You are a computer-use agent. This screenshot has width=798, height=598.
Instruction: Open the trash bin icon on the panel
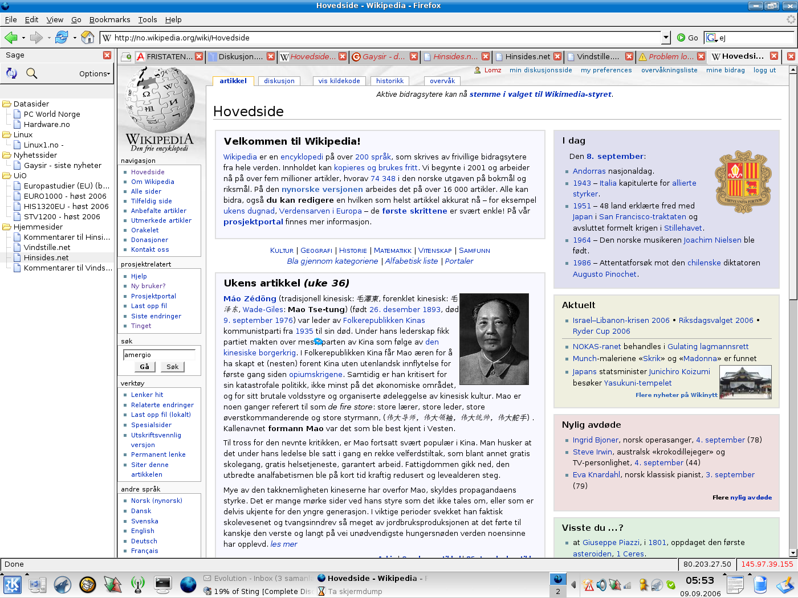760,585
